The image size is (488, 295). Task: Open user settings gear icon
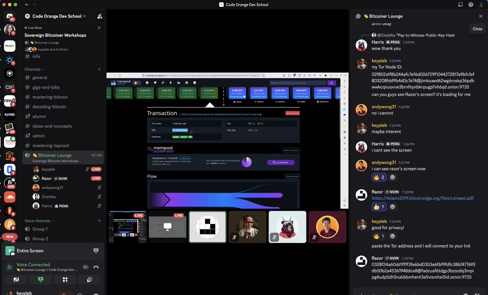click(x=96, y=294)
